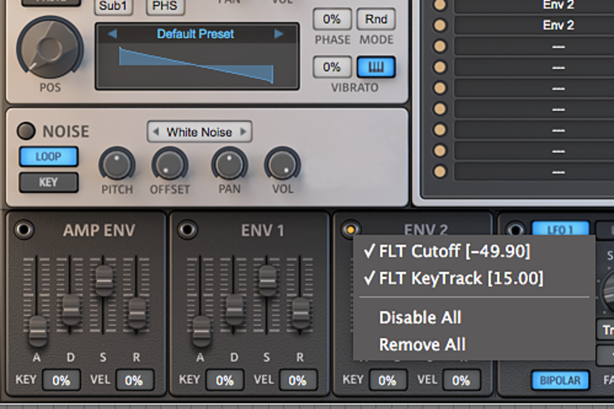Click the AMP ENV modulation indicator
Viewport: 614px width, 409px height.
(x=24, y=230)
